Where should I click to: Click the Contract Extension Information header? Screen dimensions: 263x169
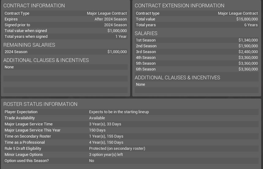(179, 5)
